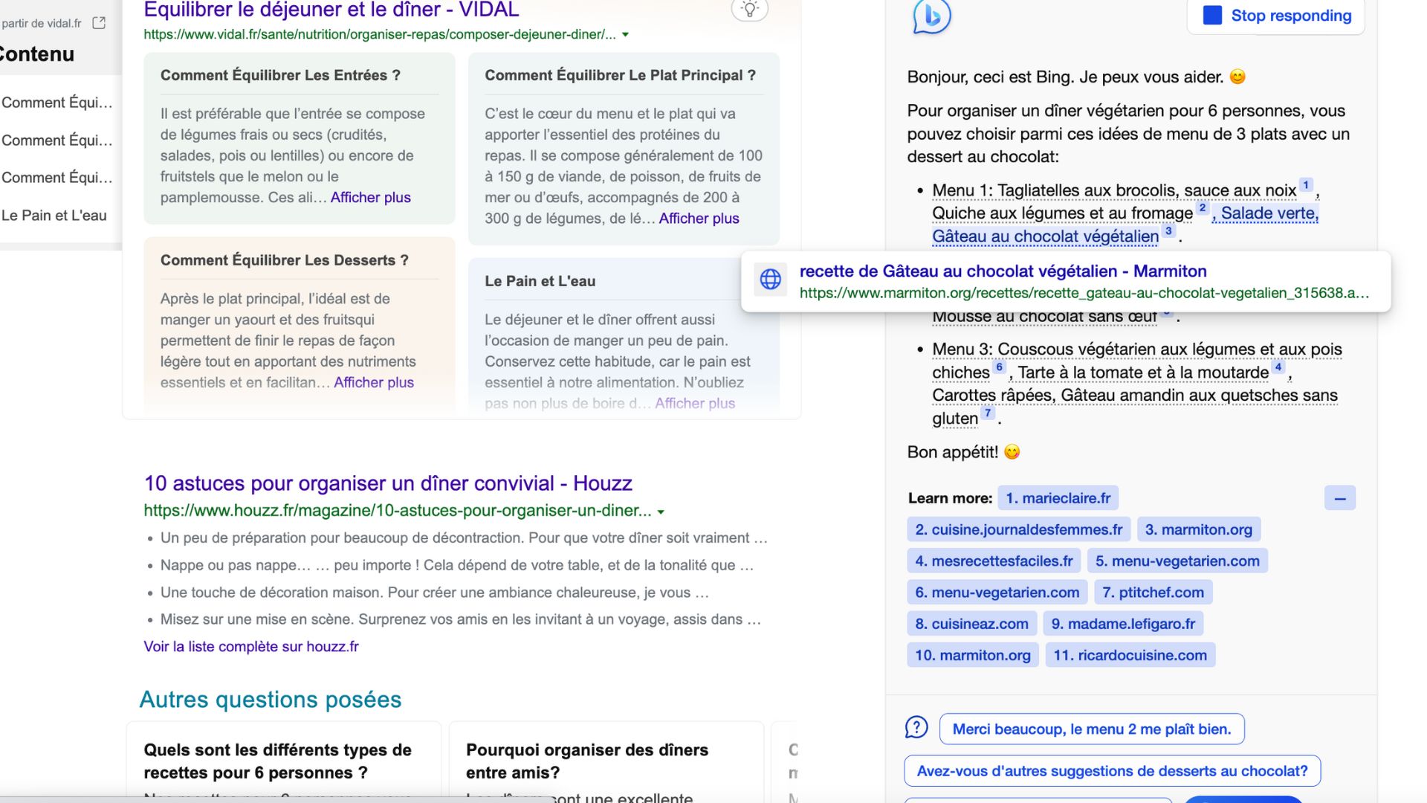
Task: Click citation superscript 1 after sauce aux noix
Action: pyautogui.click(x=1306, y=185)
